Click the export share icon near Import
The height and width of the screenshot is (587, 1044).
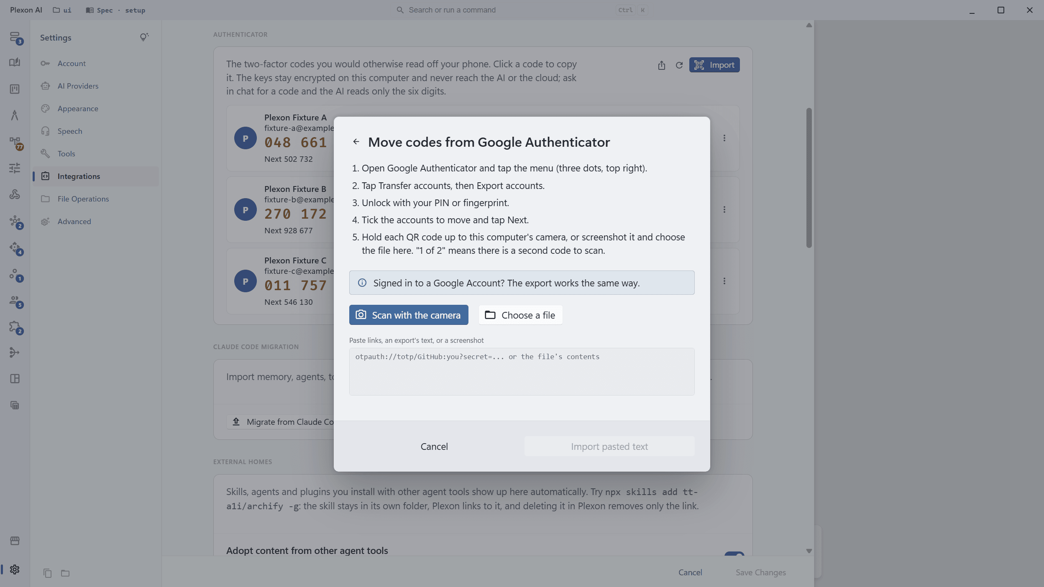661,65
